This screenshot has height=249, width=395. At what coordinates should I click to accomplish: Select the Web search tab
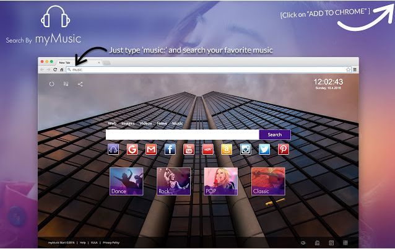[x=112, y=123]
